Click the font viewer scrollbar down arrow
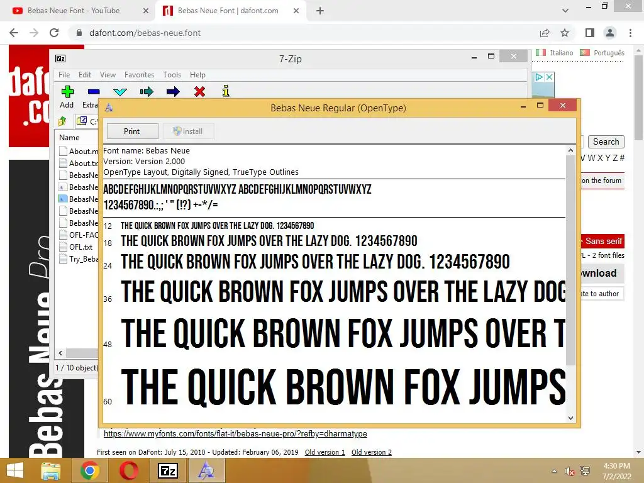The height and width of the screenshot is (483, 644). (x=570, y=418)
